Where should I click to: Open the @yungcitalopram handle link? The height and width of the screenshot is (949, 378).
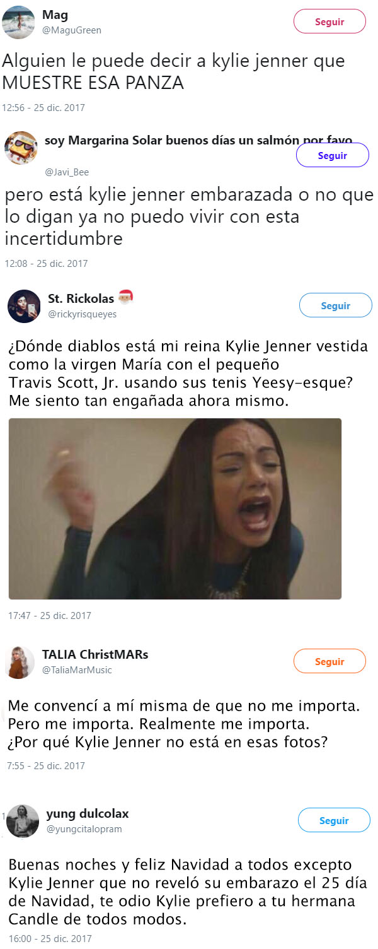84,829
